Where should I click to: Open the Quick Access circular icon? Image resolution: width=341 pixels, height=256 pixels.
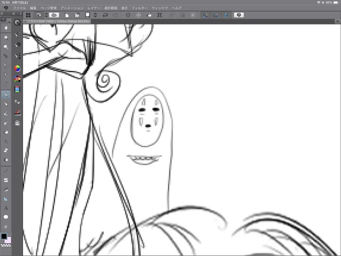(17, 23)
